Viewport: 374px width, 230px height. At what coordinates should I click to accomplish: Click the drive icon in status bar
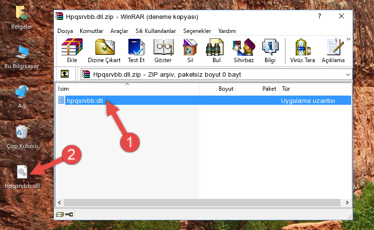pos(60,214)
